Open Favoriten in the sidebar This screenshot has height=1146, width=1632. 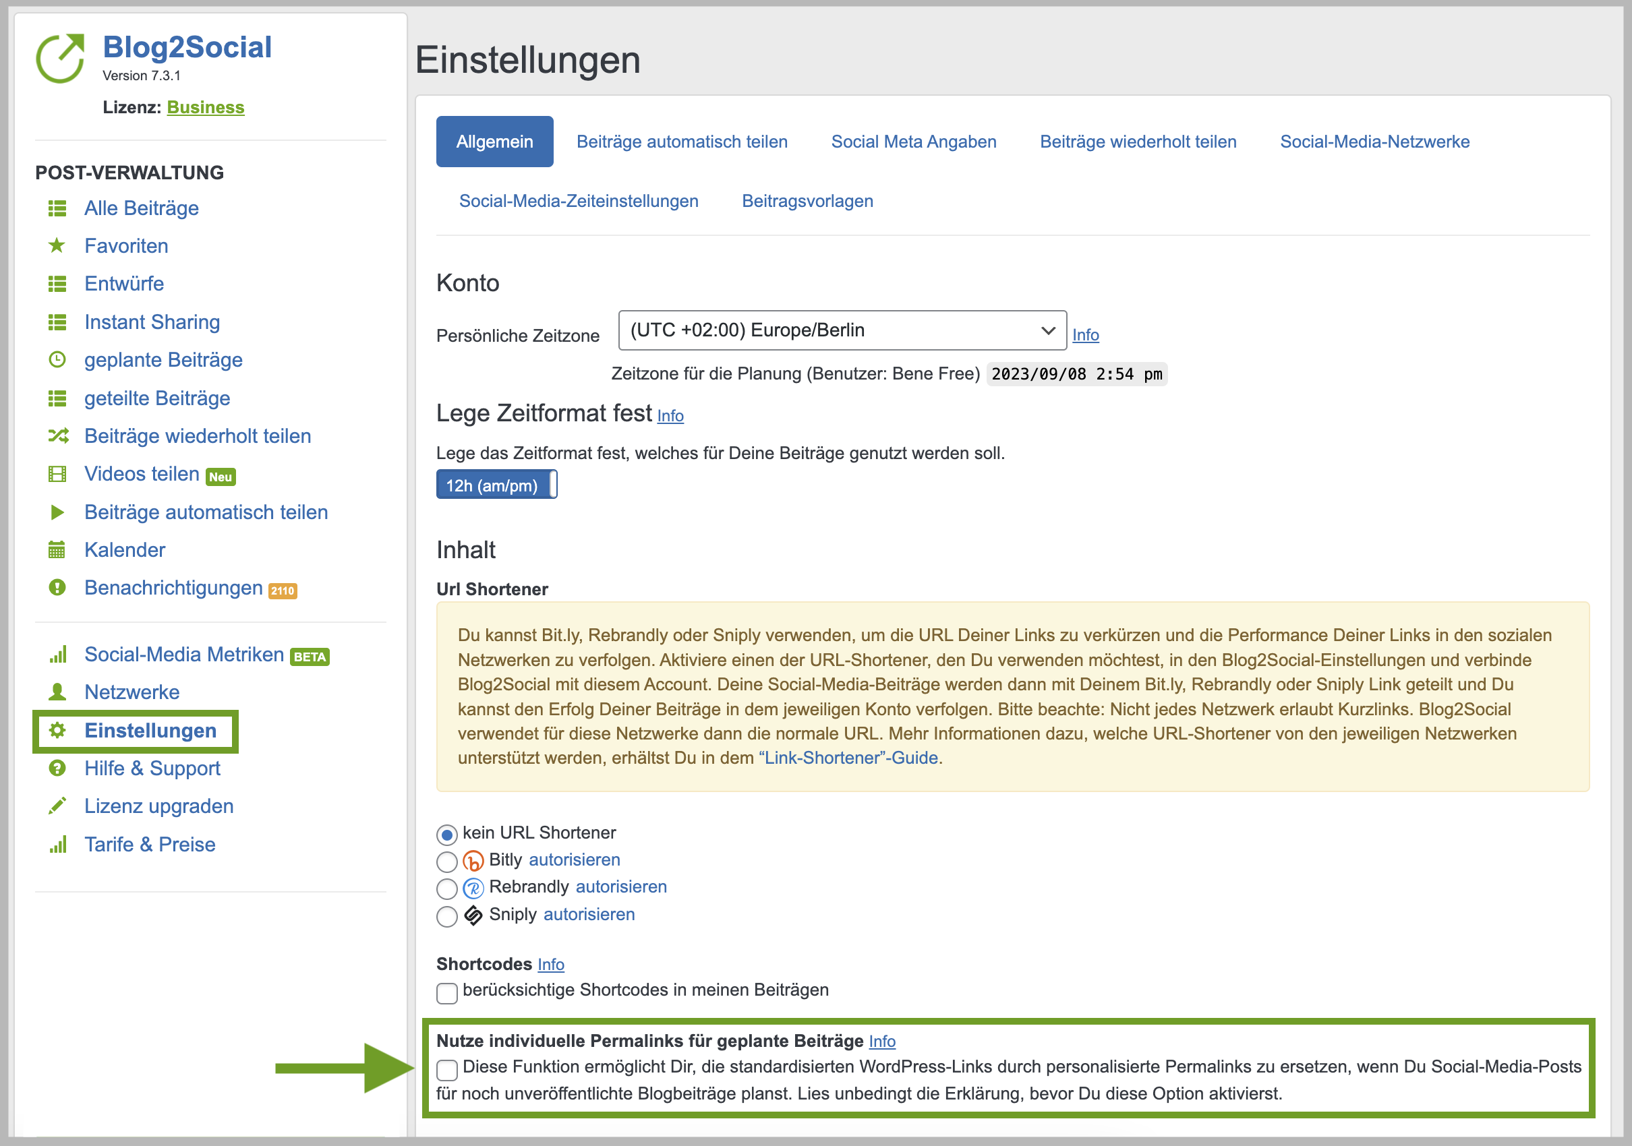point(127,246)
